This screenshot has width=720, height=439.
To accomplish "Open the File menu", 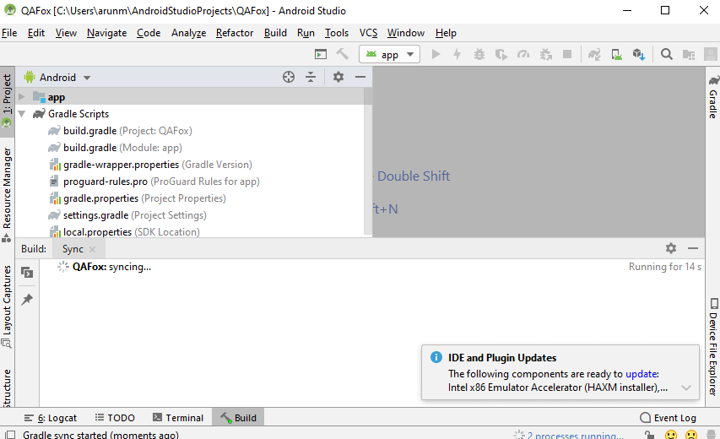I will pos(9,33).
